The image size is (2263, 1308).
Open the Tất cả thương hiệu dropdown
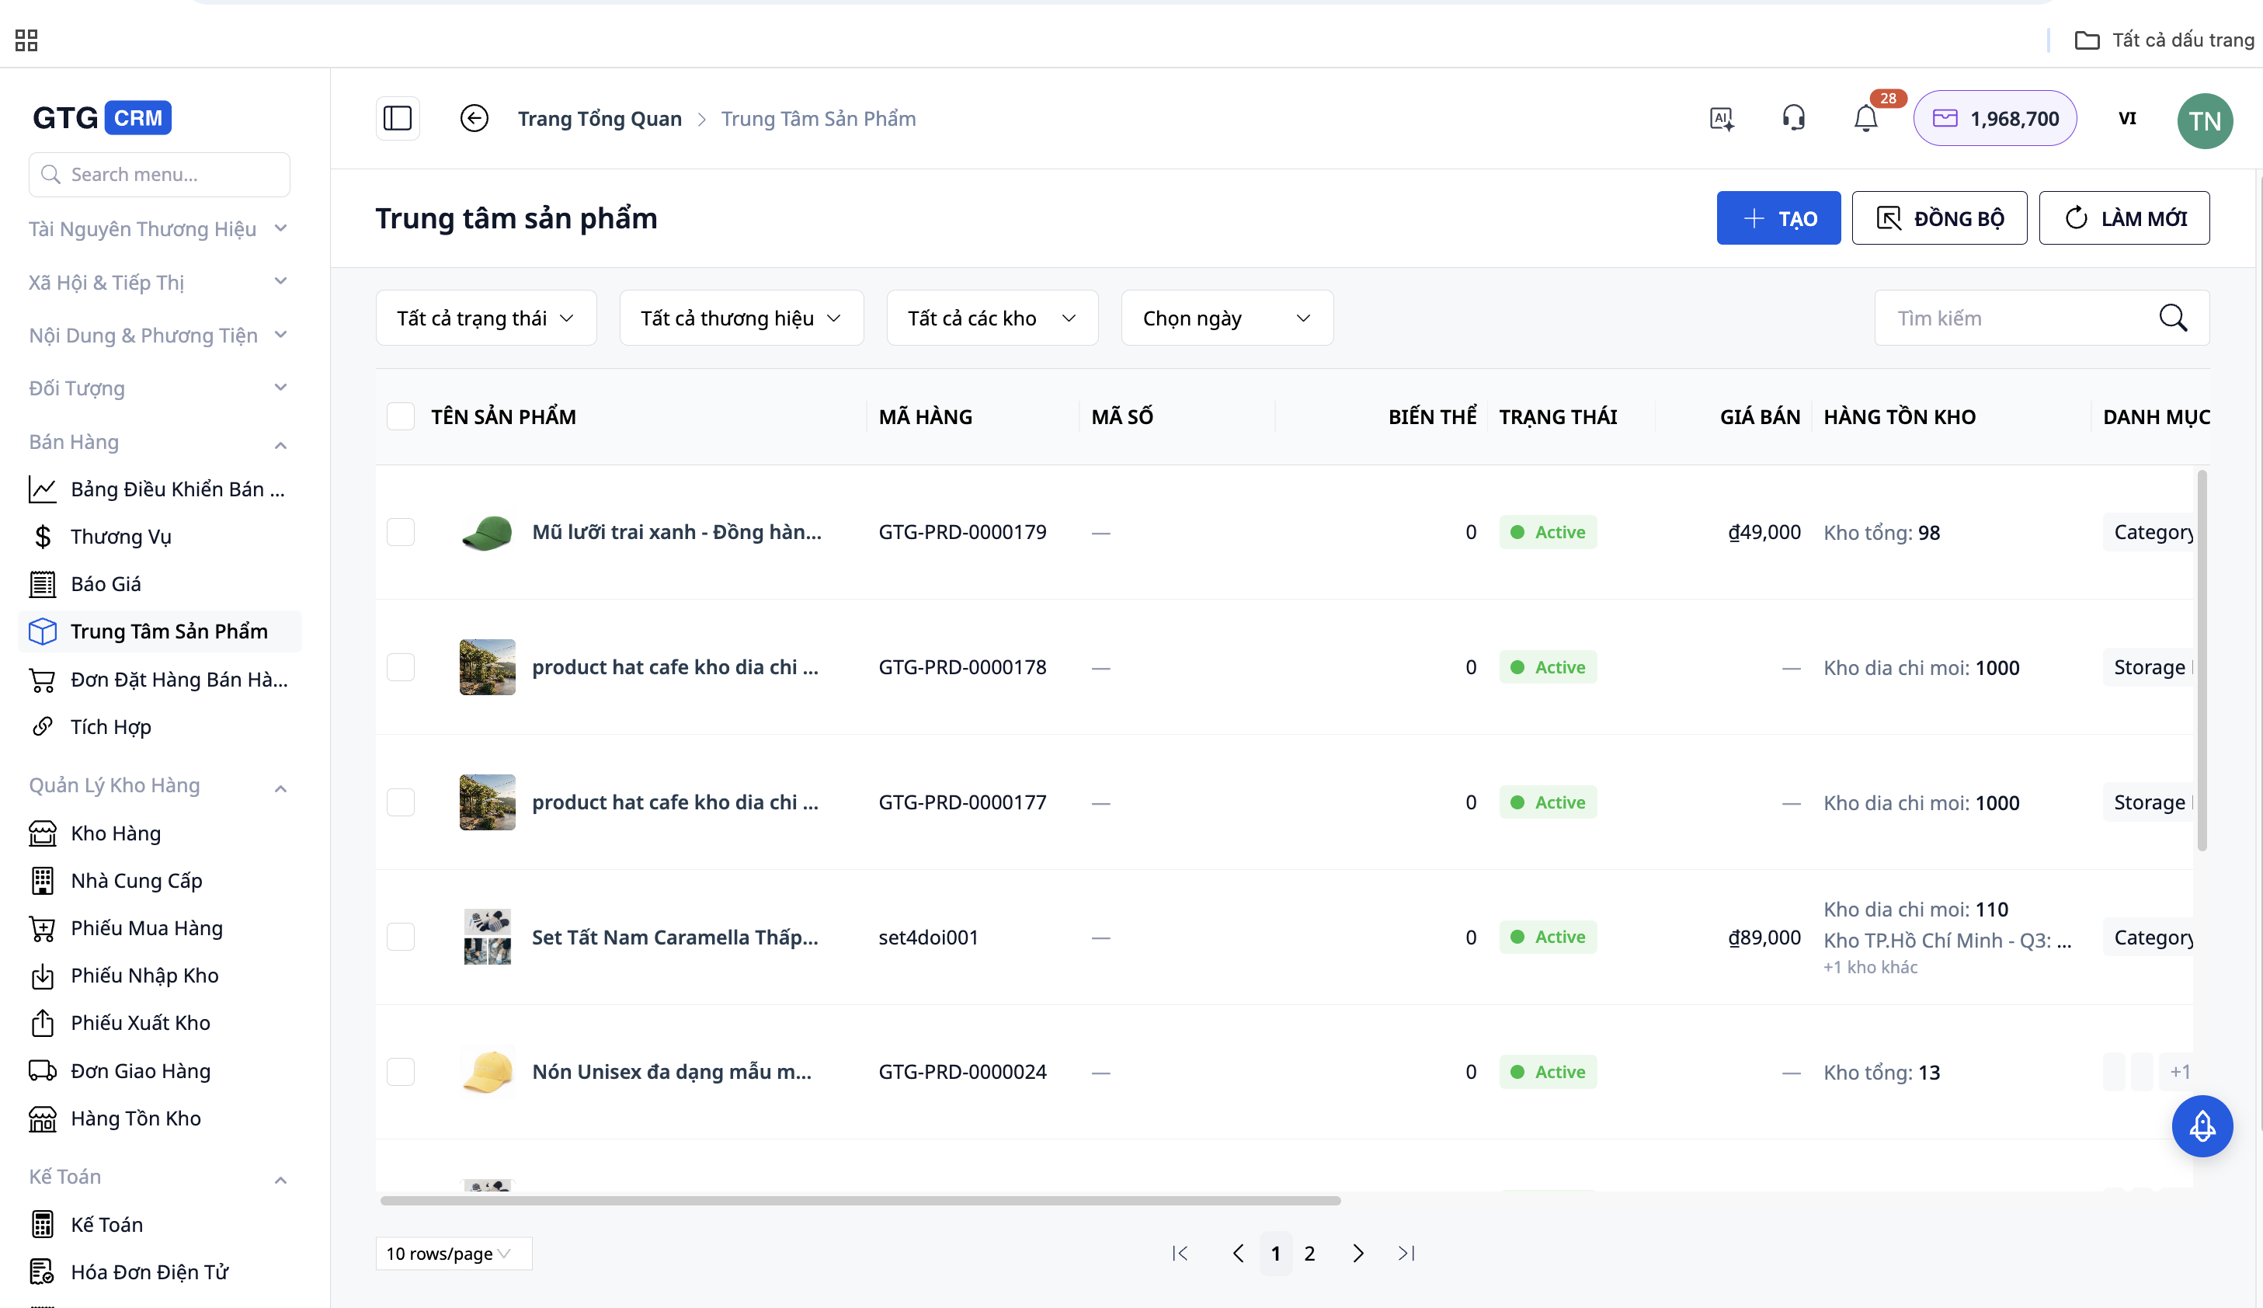741,318
